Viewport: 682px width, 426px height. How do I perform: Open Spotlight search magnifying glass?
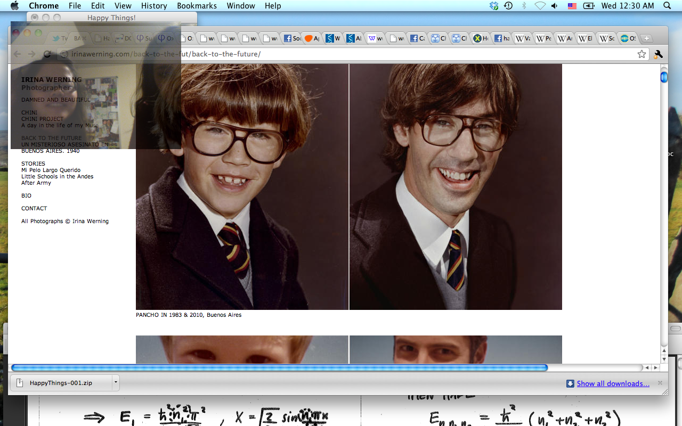click(x=667, y=6)
